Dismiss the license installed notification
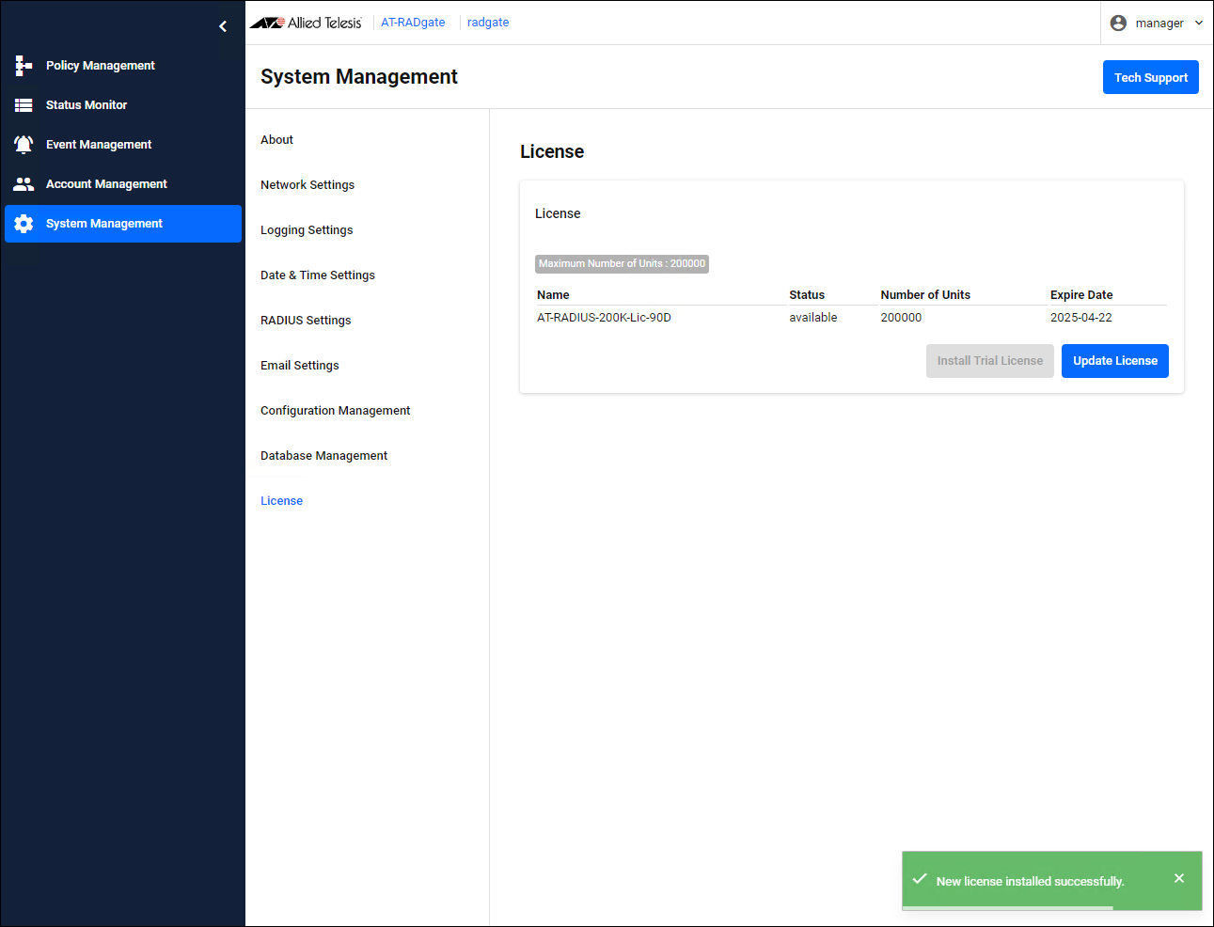The height and width of the screenshot is (927, 1214). [x=1179, y=878]
